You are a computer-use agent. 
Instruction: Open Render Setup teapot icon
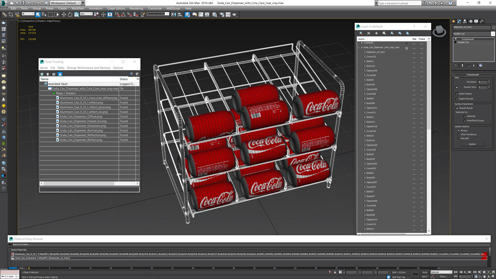(x=222, y=14)
